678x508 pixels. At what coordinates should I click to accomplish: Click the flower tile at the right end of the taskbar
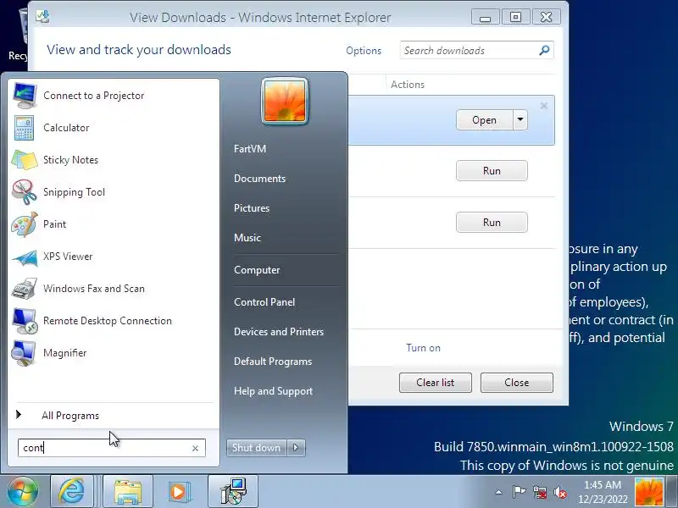648,492
